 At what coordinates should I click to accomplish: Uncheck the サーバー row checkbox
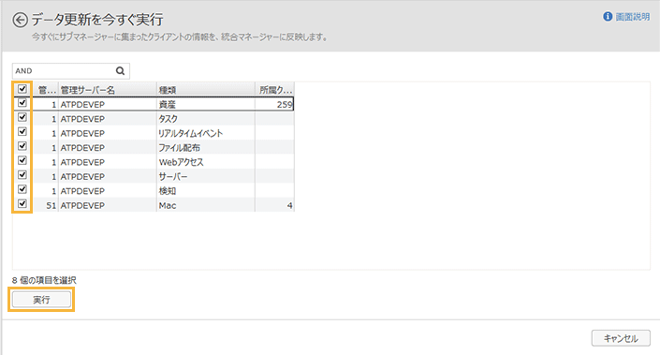(x=22, y=175)
